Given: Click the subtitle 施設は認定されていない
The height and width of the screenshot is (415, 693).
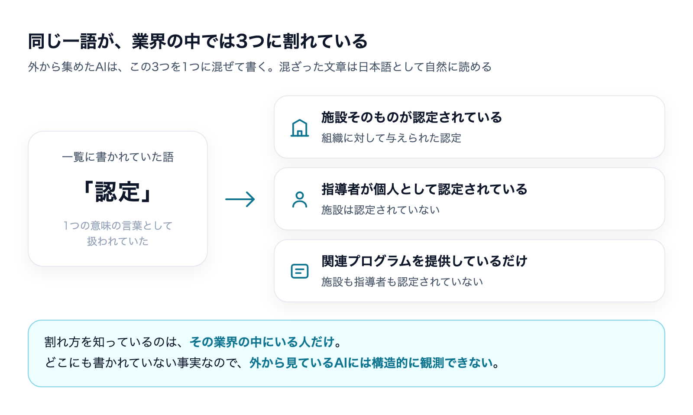Looking at the screenshot, I should pos(380,210).
